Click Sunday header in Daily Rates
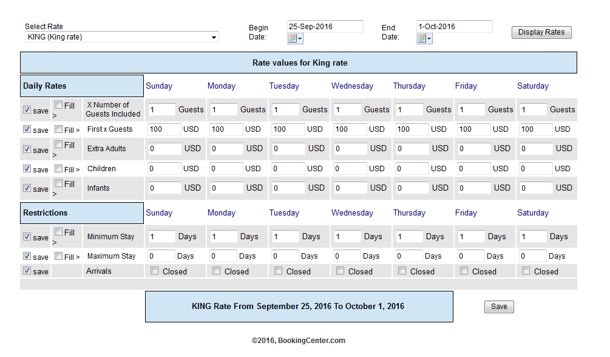610x357 pixels. click(159, 86)
